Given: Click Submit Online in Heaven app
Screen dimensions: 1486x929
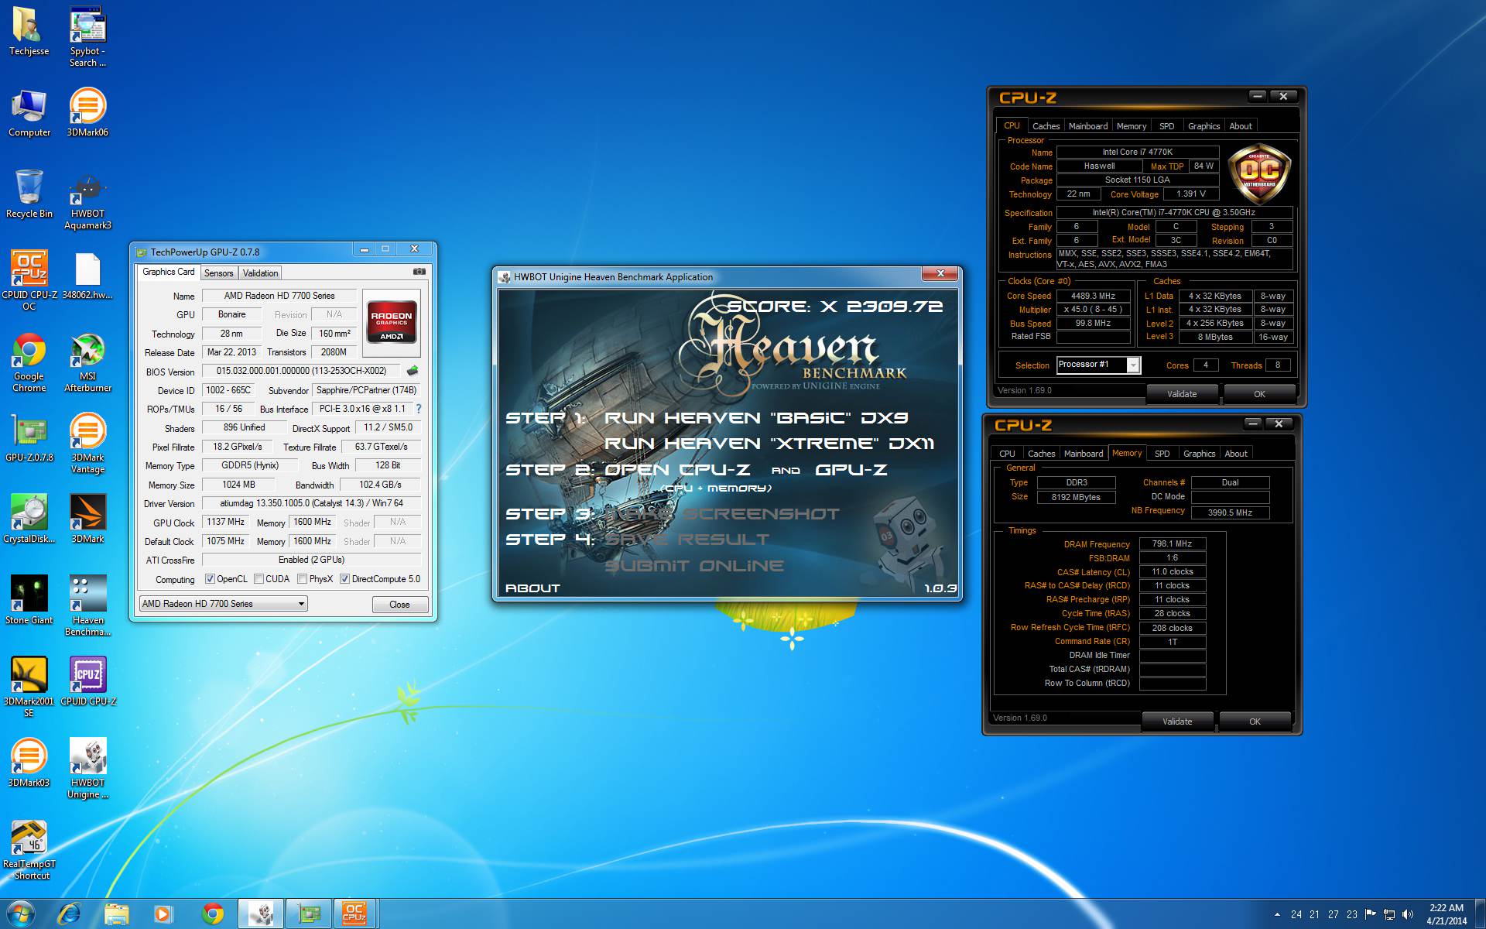Looking at the screenshot, I should pos(693,566).
